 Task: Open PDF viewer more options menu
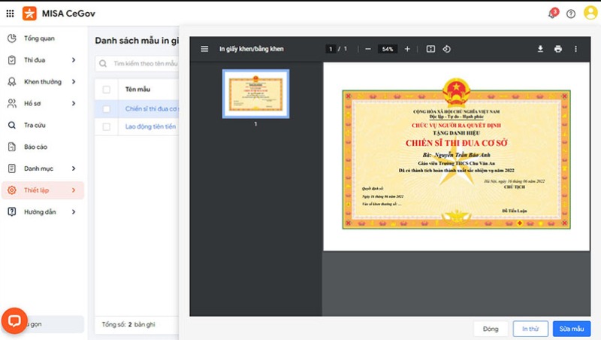576,49
